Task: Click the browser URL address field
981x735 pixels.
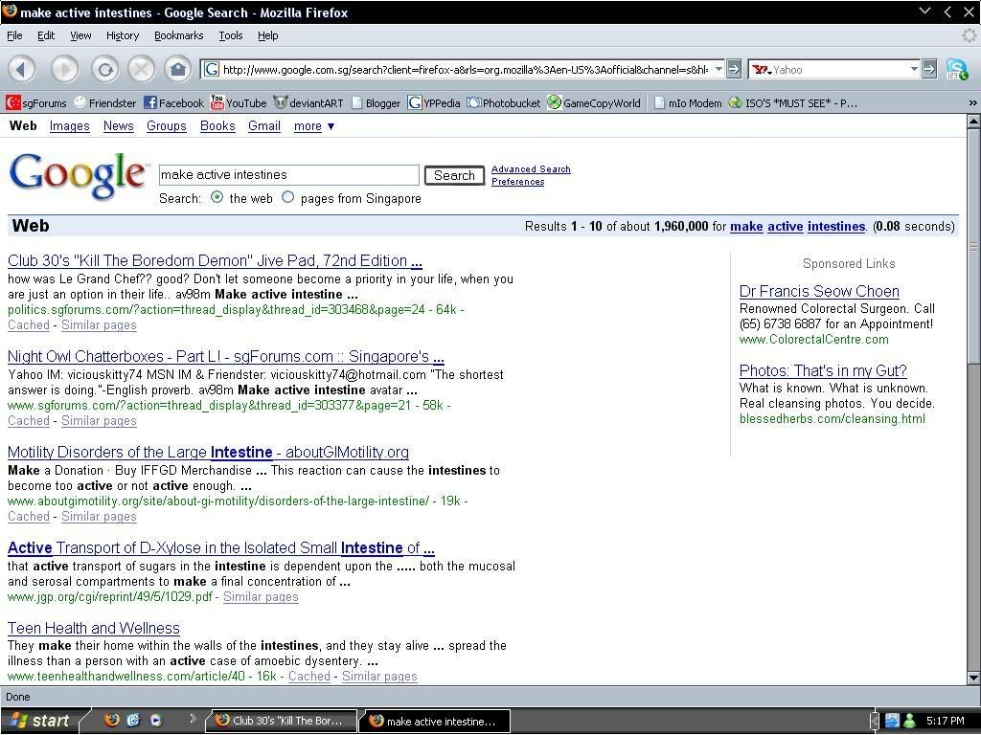Action: click(466, 69)
